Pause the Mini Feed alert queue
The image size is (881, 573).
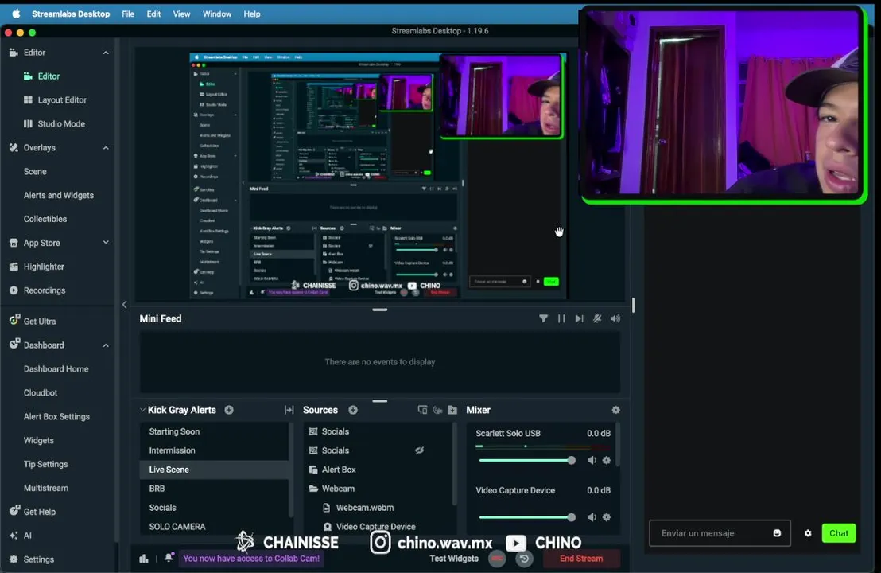[x=561, y=318]
